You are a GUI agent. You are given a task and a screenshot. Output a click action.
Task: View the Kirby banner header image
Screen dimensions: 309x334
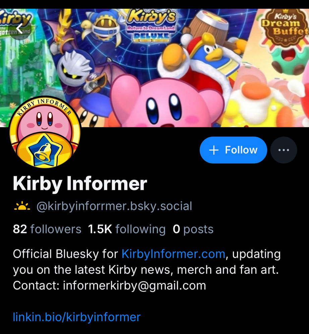coord(154,68)
